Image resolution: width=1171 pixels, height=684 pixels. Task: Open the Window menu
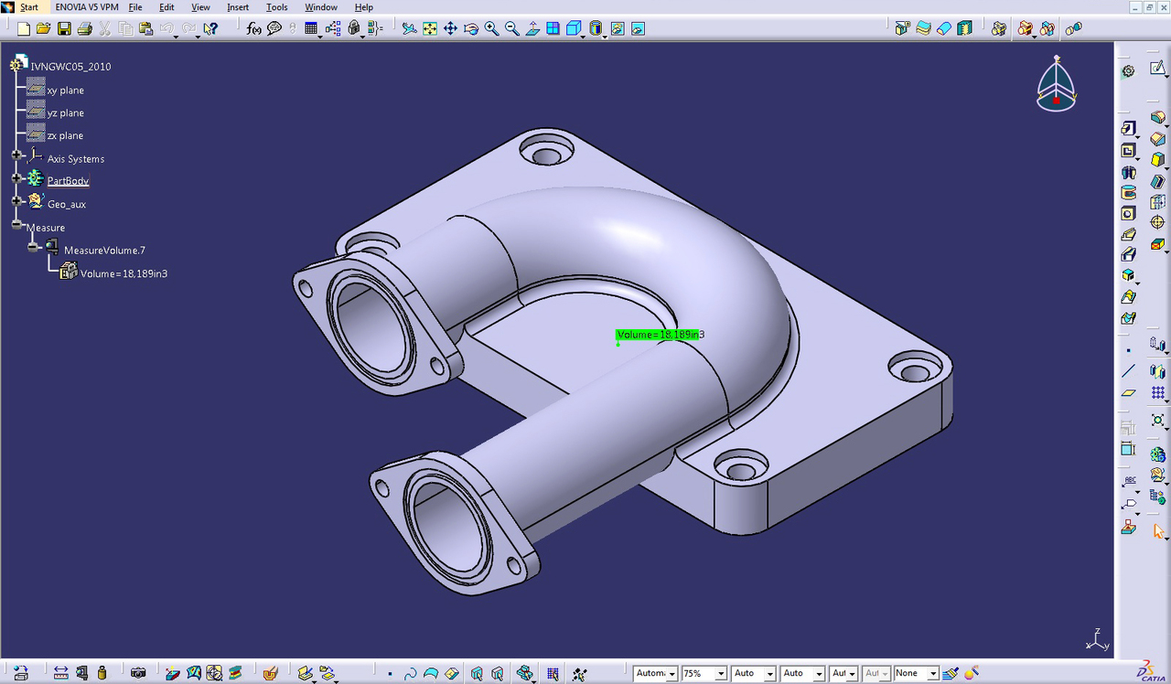(x=321, y=7)
